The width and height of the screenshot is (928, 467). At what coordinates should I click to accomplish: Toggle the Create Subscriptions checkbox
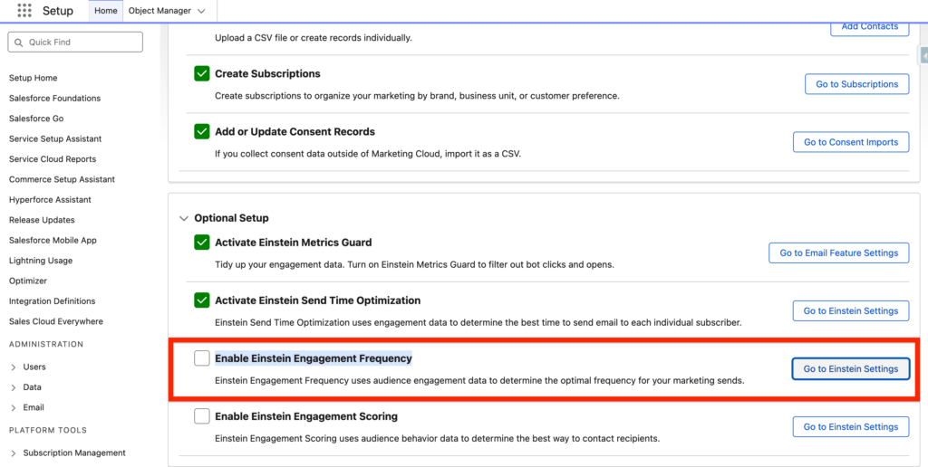coord(201,73)
